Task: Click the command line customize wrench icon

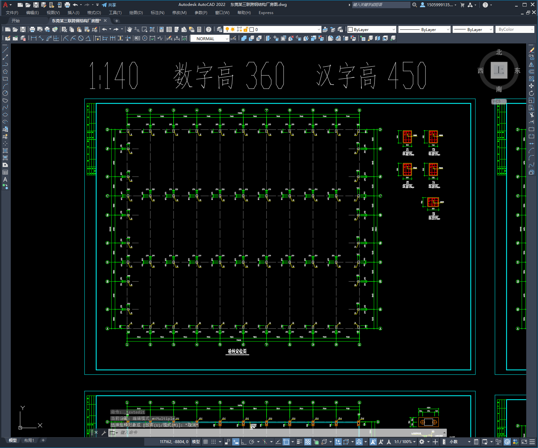Action: coord(104,433)
